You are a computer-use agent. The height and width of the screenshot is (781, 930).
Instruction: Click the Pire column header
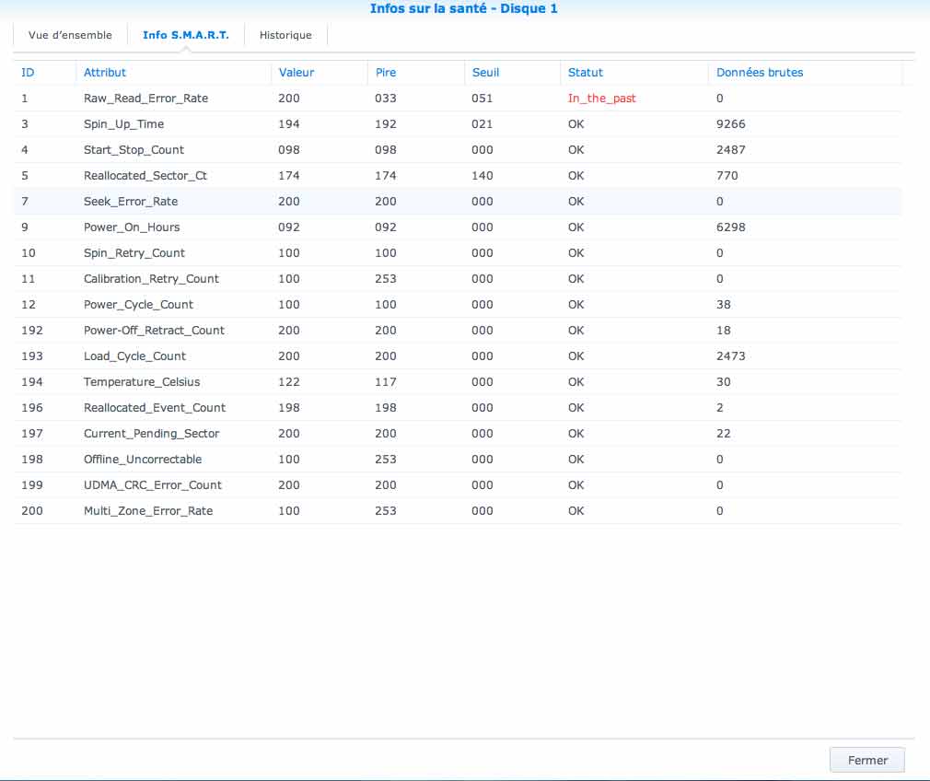click(386, 72)
